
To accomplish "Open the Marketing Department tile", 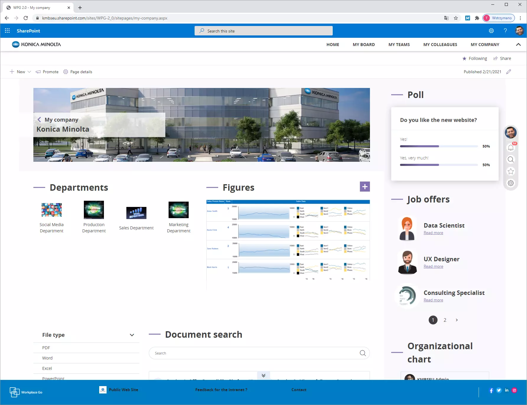I will click(x=179, y=218).
